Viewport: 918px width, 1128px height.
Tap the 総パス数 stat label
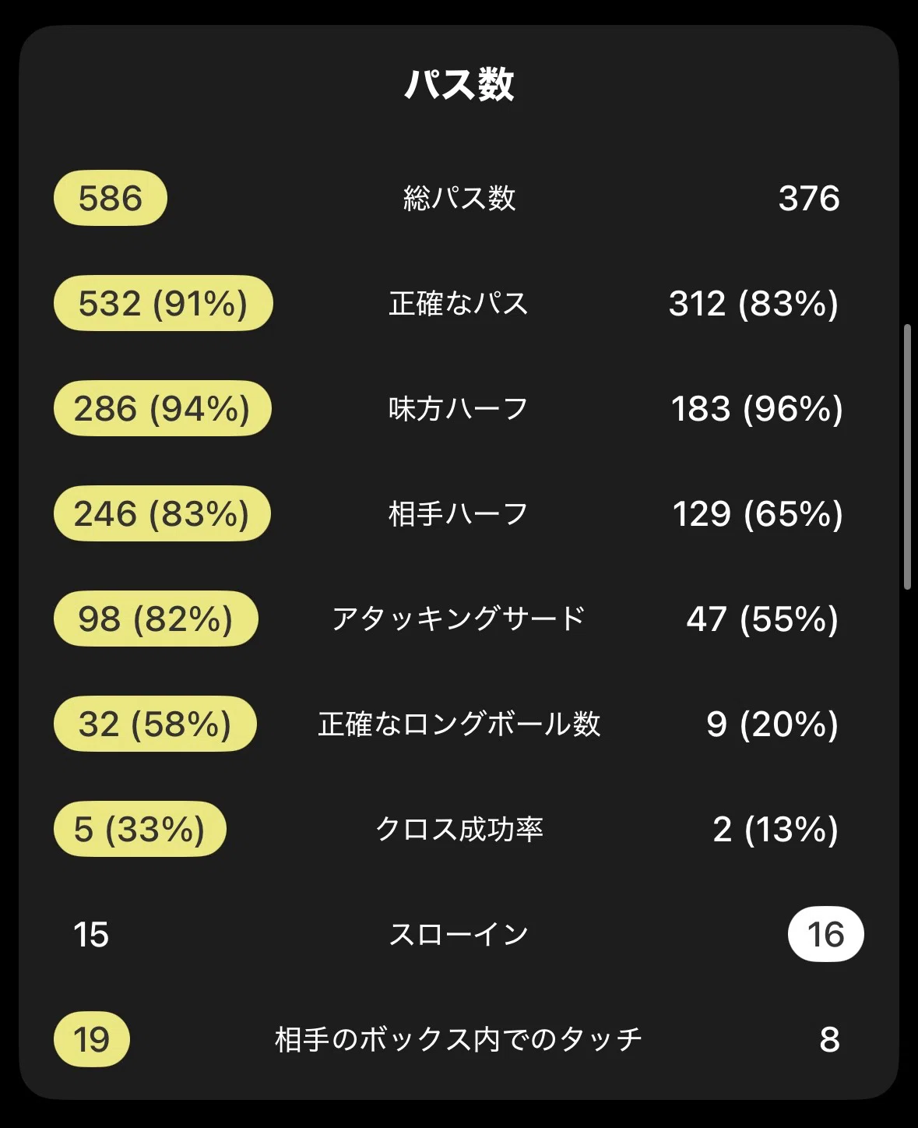pos(459,198)
